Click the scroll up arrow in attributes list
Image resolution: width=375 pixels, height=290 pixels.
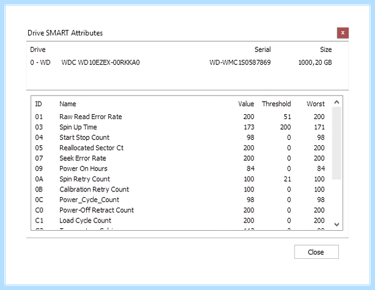point(336,102)
